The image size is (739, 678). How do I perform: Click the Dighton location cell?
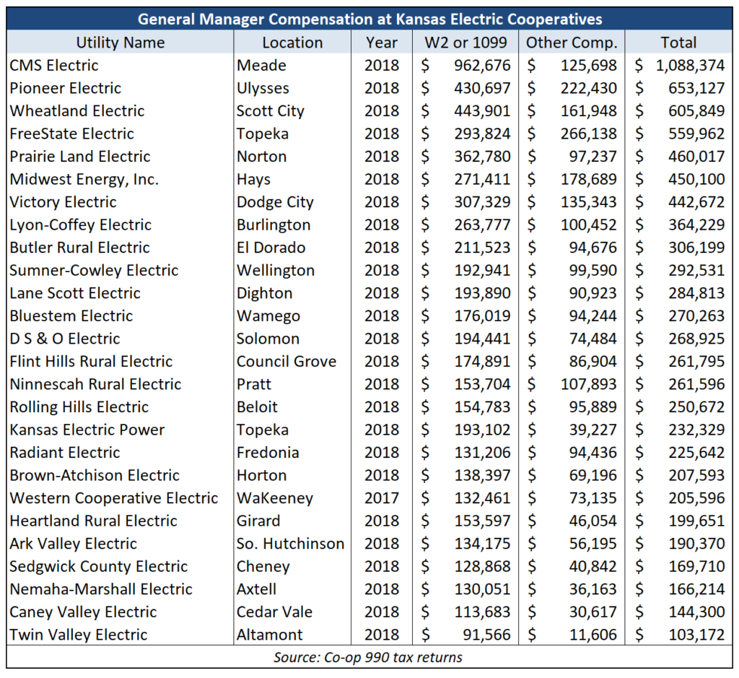(264, 293)
